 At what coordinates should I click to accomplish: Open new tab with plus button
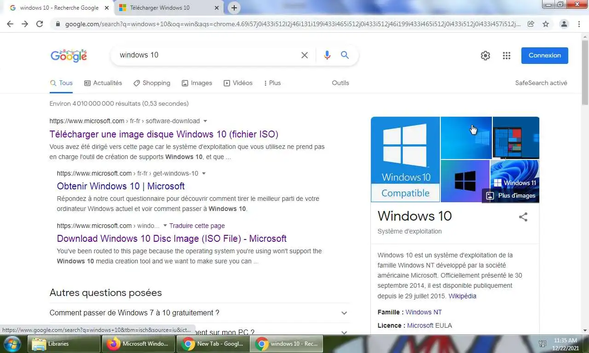point(234,8)
